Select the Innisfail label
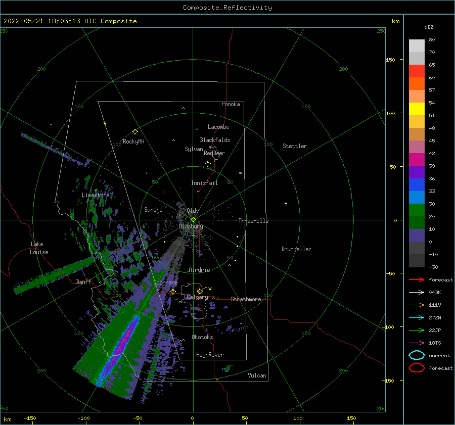Image resolution: width=455 pixels, height=425 pixels. coord(204,183)
